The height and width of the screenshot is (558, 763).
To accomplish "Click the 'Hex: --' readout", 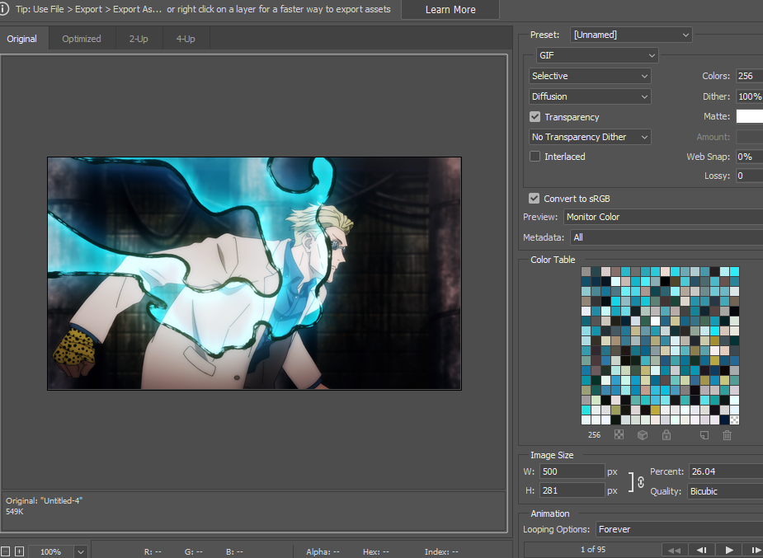I will pos(375,551).
